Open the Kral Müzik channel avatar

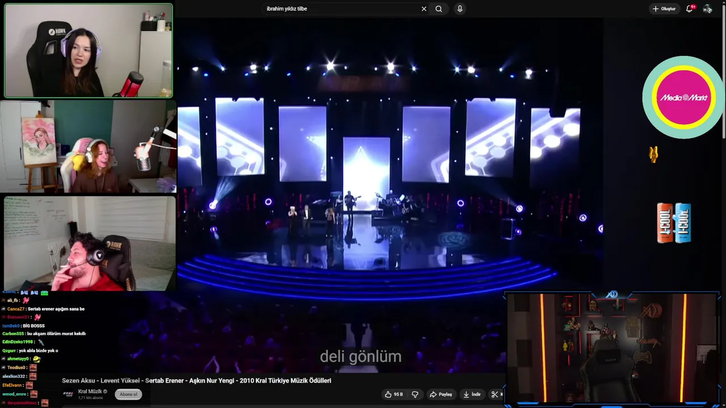pos(68,394)
